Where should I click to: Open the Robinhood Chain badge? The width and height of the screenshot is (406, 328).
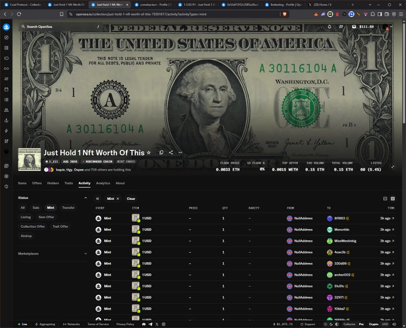pos(97,162)
